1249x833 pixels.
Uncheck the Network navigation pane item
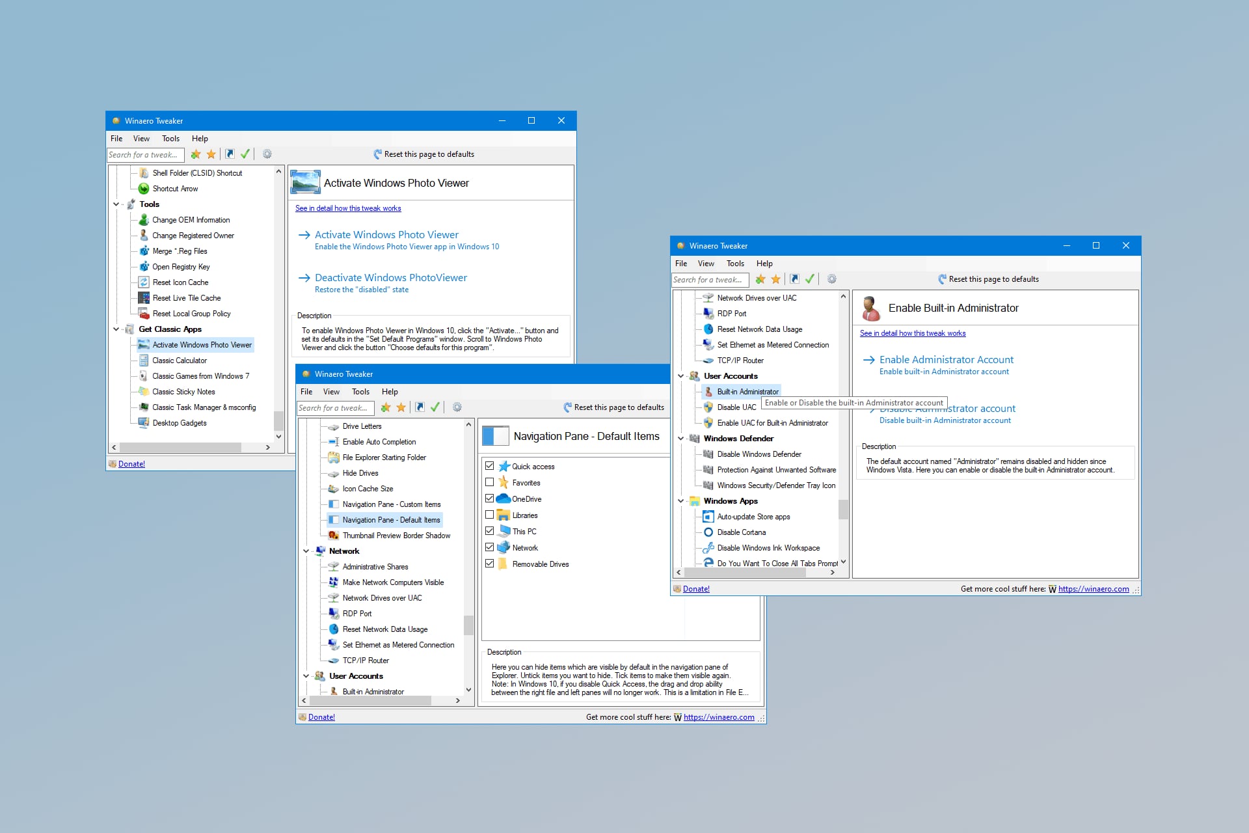490,547
